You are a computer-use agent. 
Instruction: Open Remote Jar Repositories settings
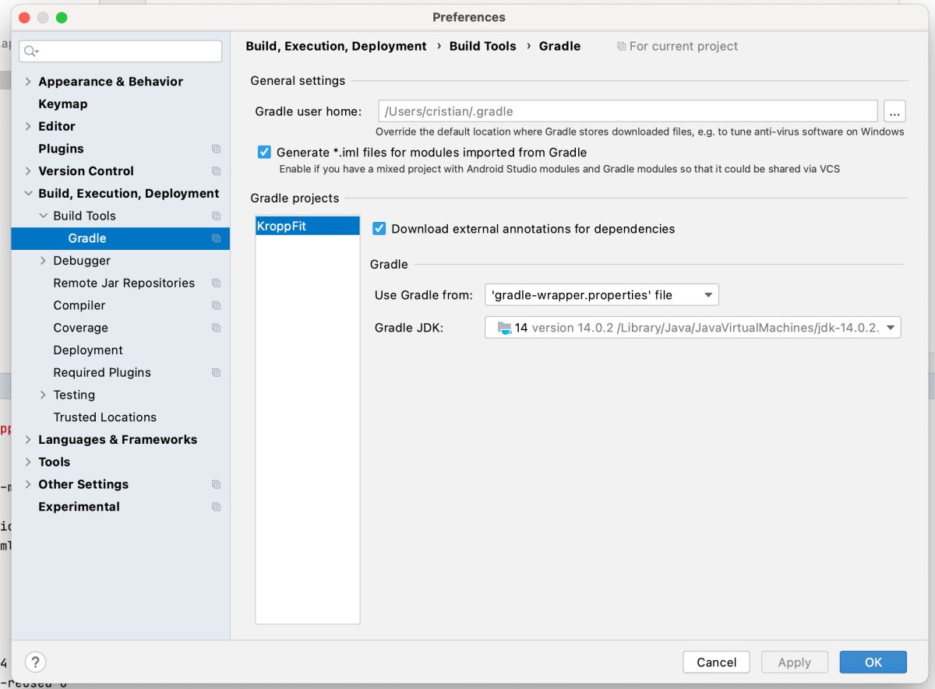124,283
